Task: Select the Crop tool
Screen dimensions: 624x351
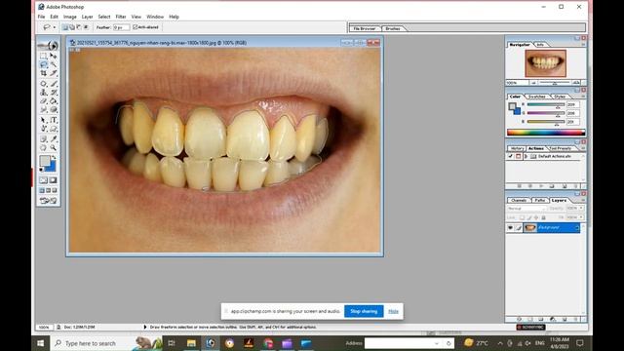Action: (x=43, y=73)
